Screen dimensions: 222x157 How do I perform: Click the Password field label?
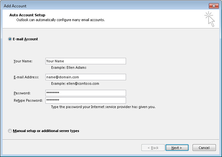click(22, 93)
